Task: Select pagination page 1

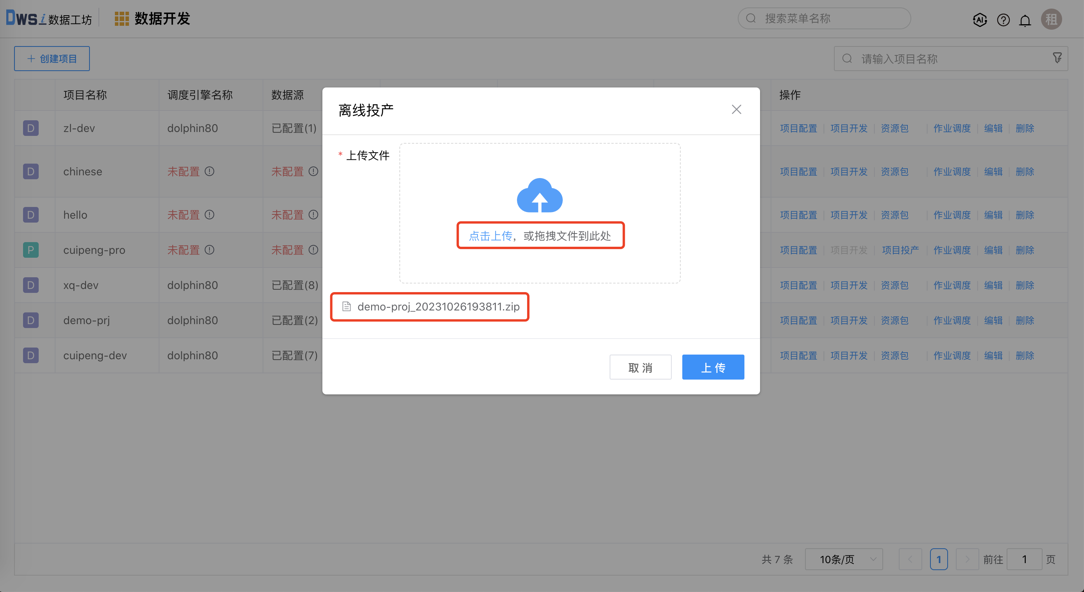Action: pyautogui.click(x=938, y=559)
